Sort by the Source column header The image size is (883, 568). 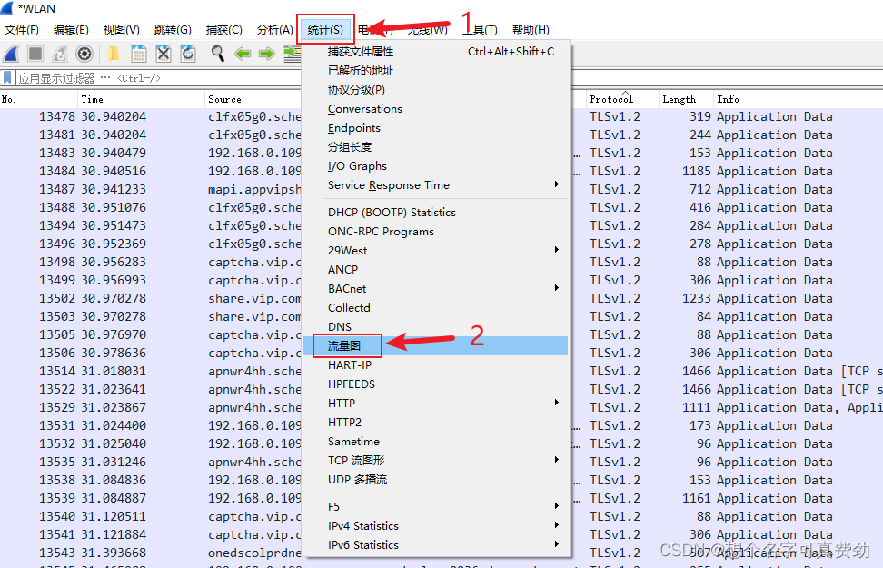(x=253, y=99)
